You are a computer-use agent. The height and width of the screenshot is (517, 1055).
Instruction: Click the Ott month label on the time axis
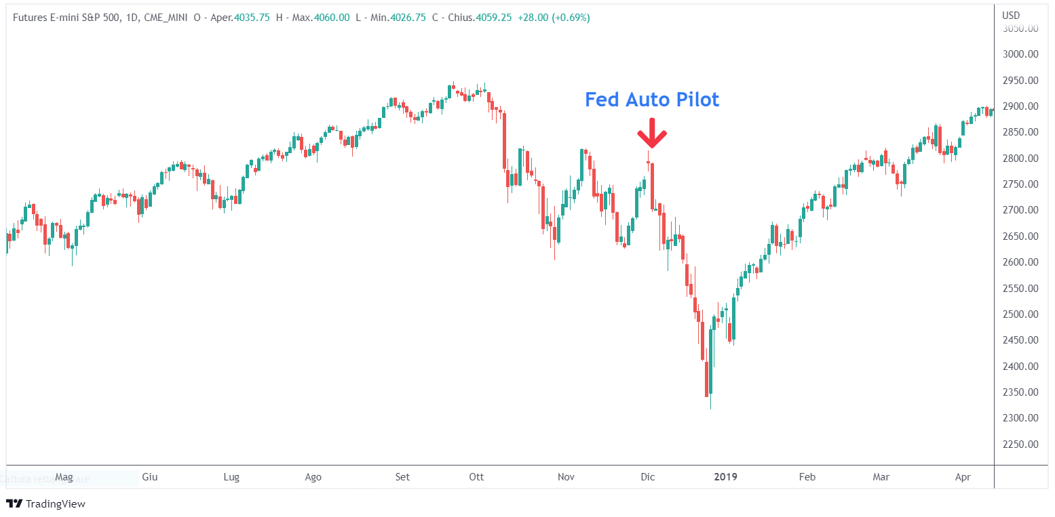click(476, 477)
